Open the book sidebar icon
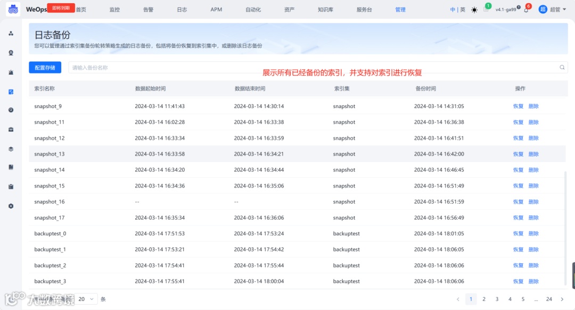This screenshot has height=310, width=575. click(11, 167)
